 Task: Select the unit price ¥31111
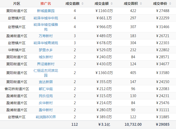click(x=162, y=110)
